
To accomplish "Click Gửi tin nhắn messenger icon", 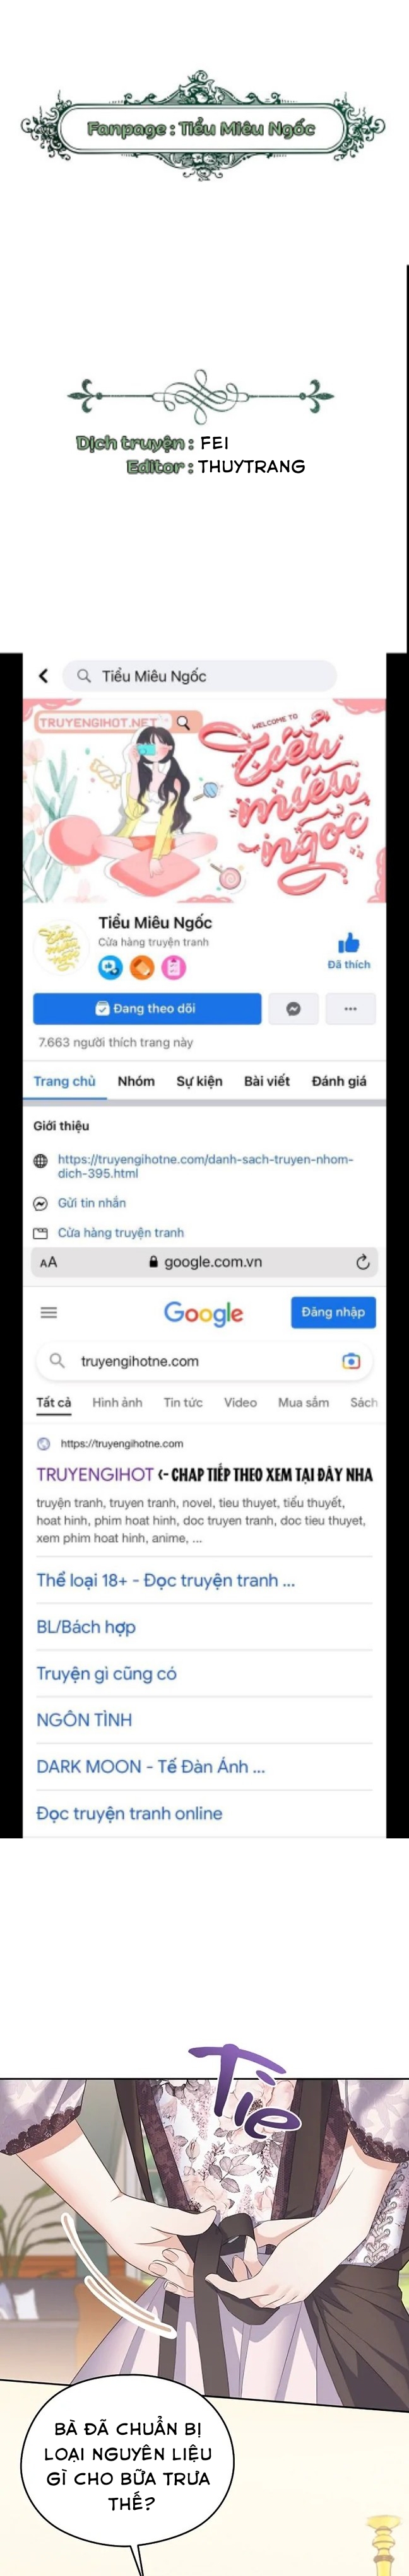I will coord(40,1203).
